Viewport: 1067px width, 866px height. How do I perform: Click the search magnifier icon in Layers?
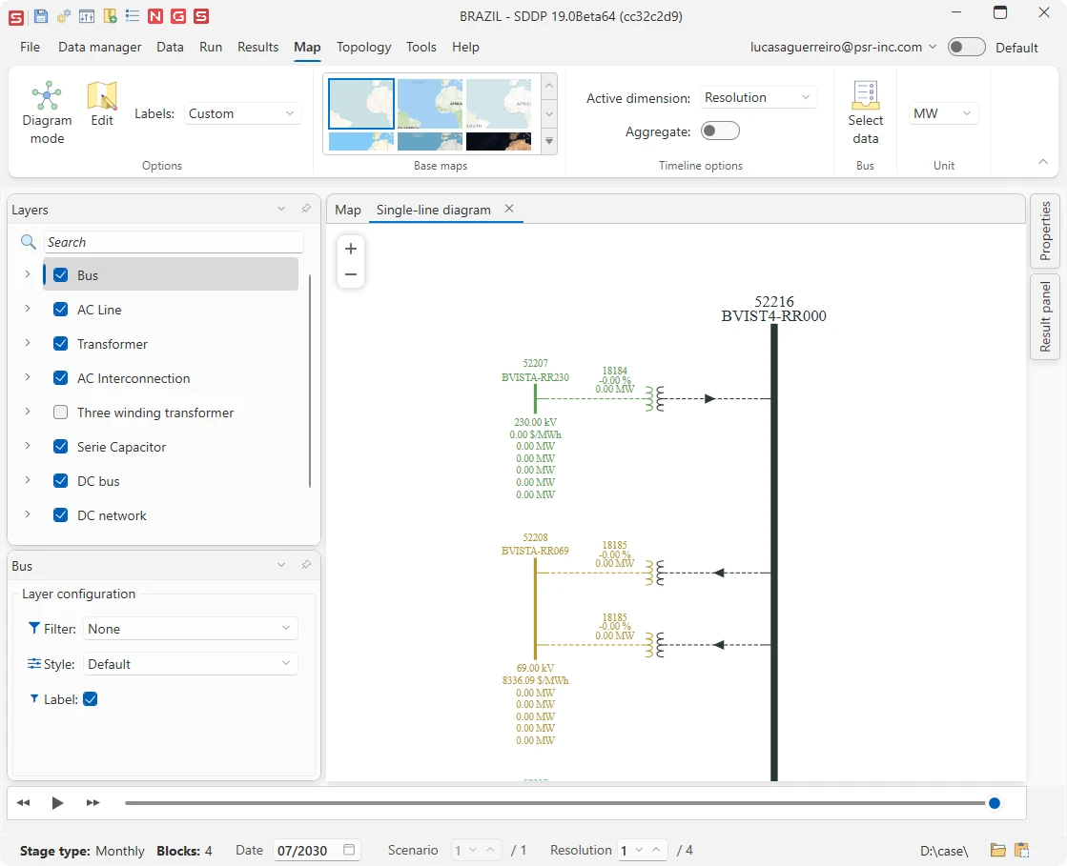pos(28,241)
